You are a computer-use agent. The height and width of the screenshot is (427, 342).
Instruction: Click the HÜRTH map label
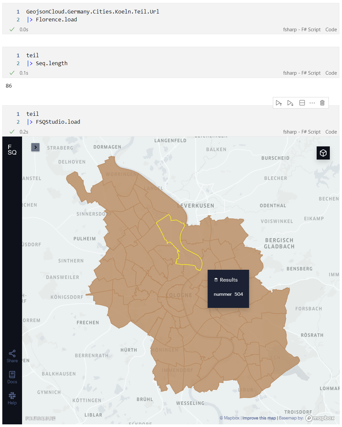coord(129,350)
